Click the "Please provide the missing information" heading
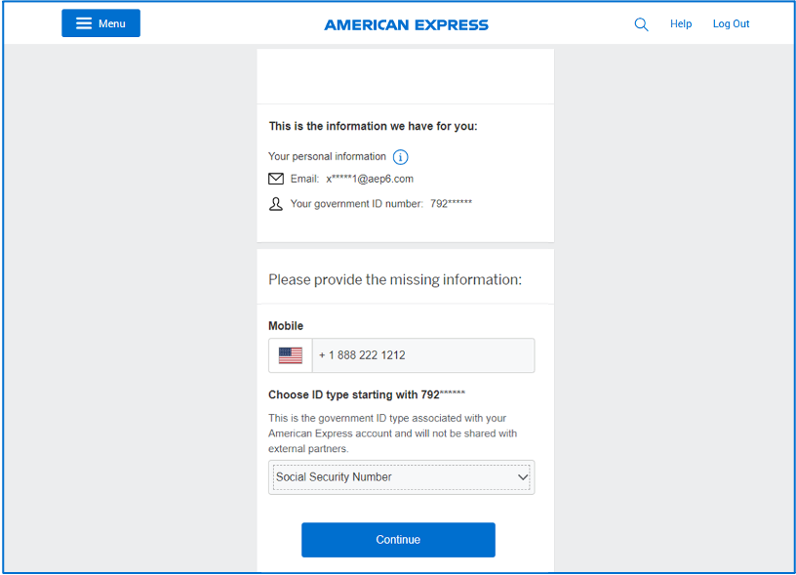This screenshot has width=796, height=575. (395, 279)
